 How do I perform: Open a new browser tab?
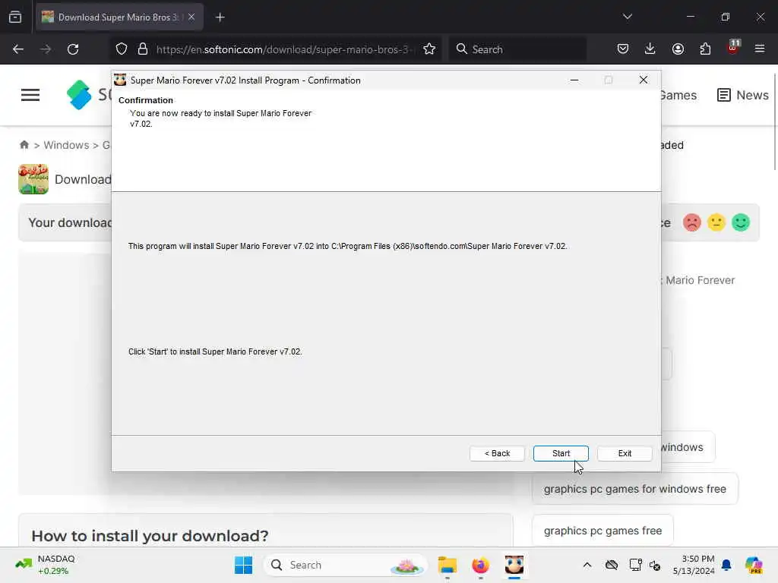pyautogui.click(x=220, y=17)
